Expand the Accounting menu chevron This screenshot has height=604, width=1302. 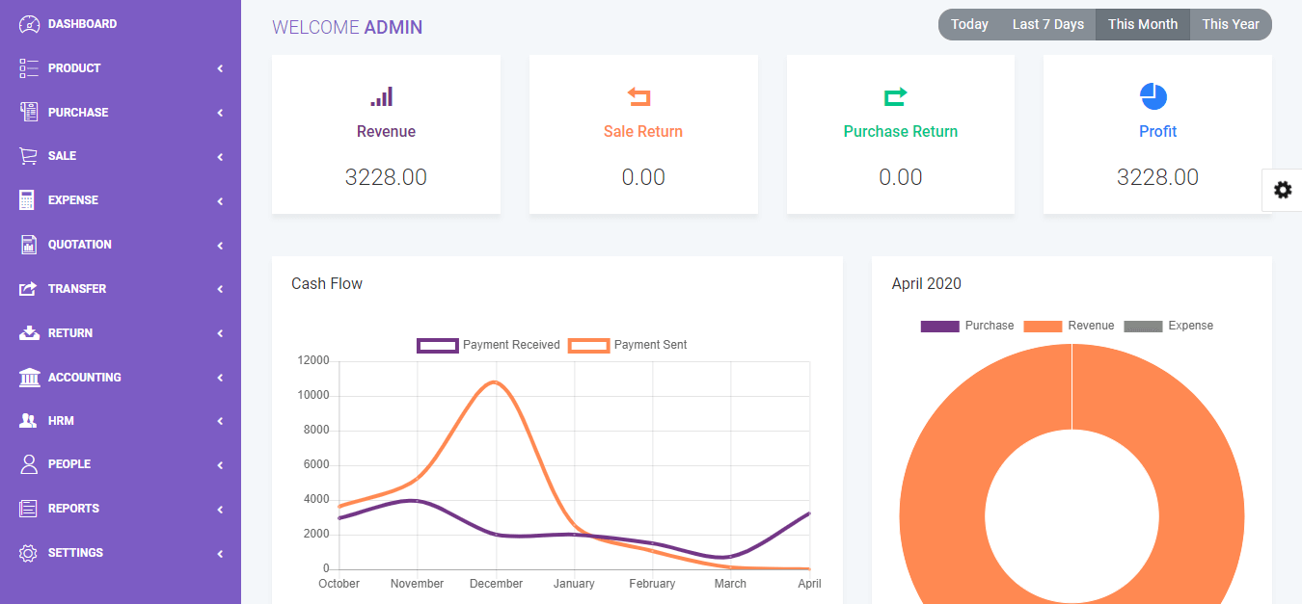tap(220, 378)
